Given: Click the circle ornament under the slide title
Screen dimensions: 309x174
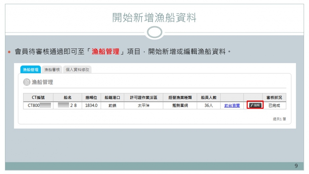Looking at the screenshot, I should (154, 32).
